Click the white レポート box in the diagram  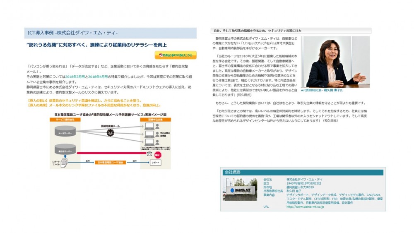tap(156, 163)
